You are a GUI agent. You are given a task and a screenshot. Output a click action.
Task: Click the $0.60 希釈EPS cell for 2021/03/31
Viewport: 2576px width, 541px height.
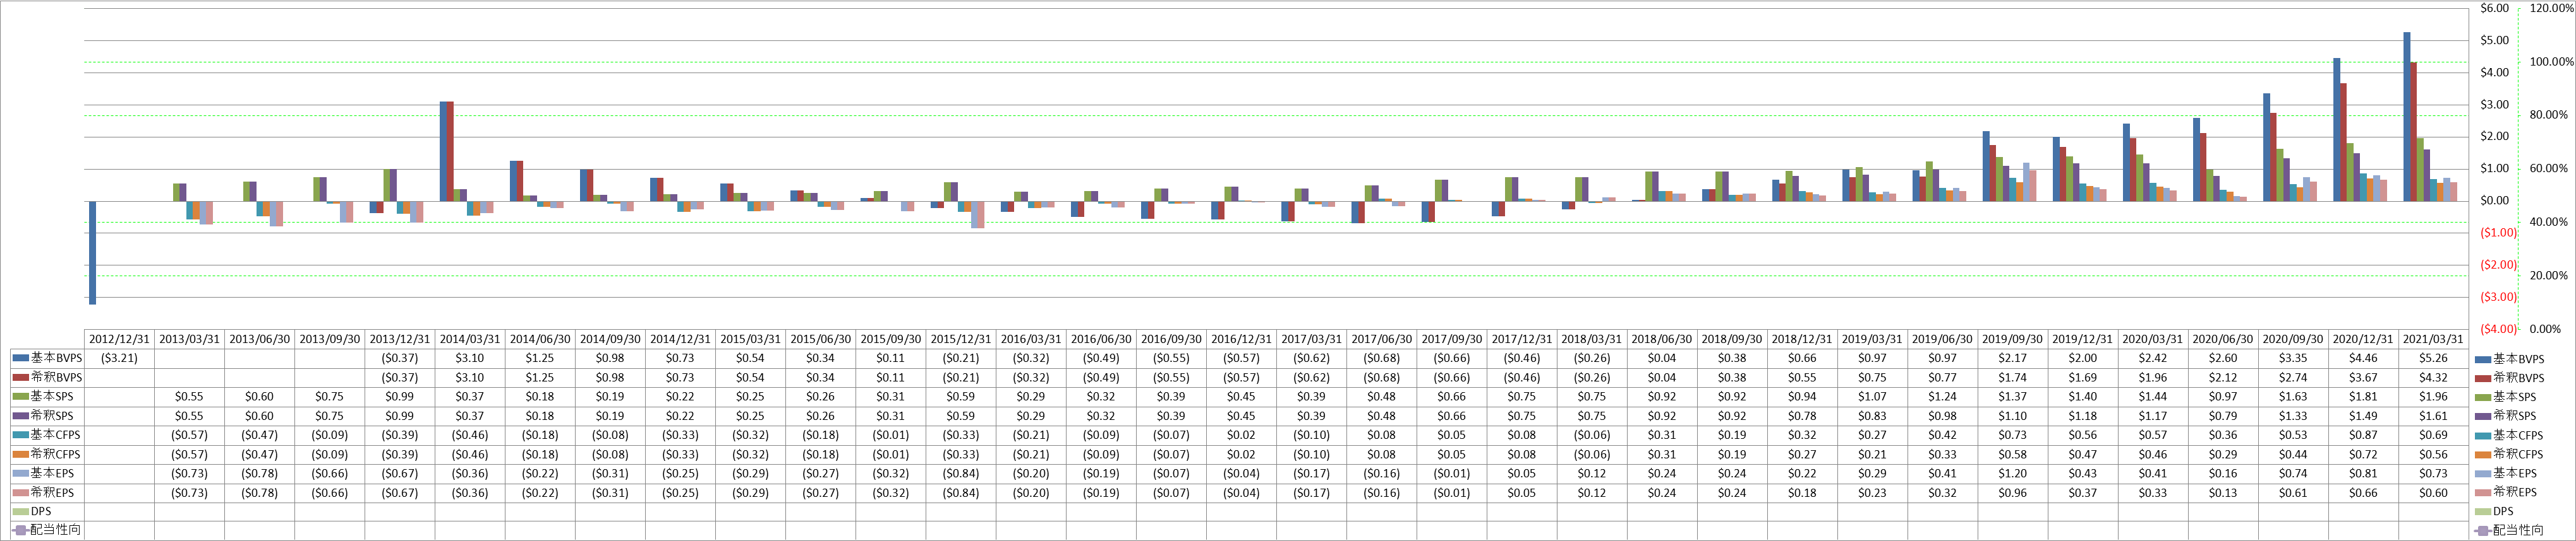[2433, 492]
